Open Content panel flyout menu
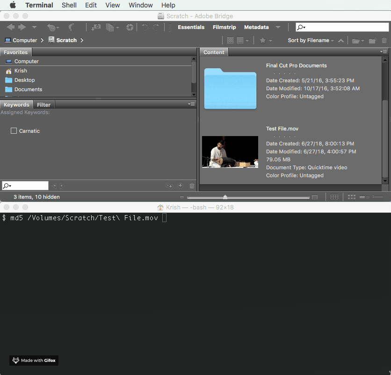391x375 pixels. click(384, 52)
